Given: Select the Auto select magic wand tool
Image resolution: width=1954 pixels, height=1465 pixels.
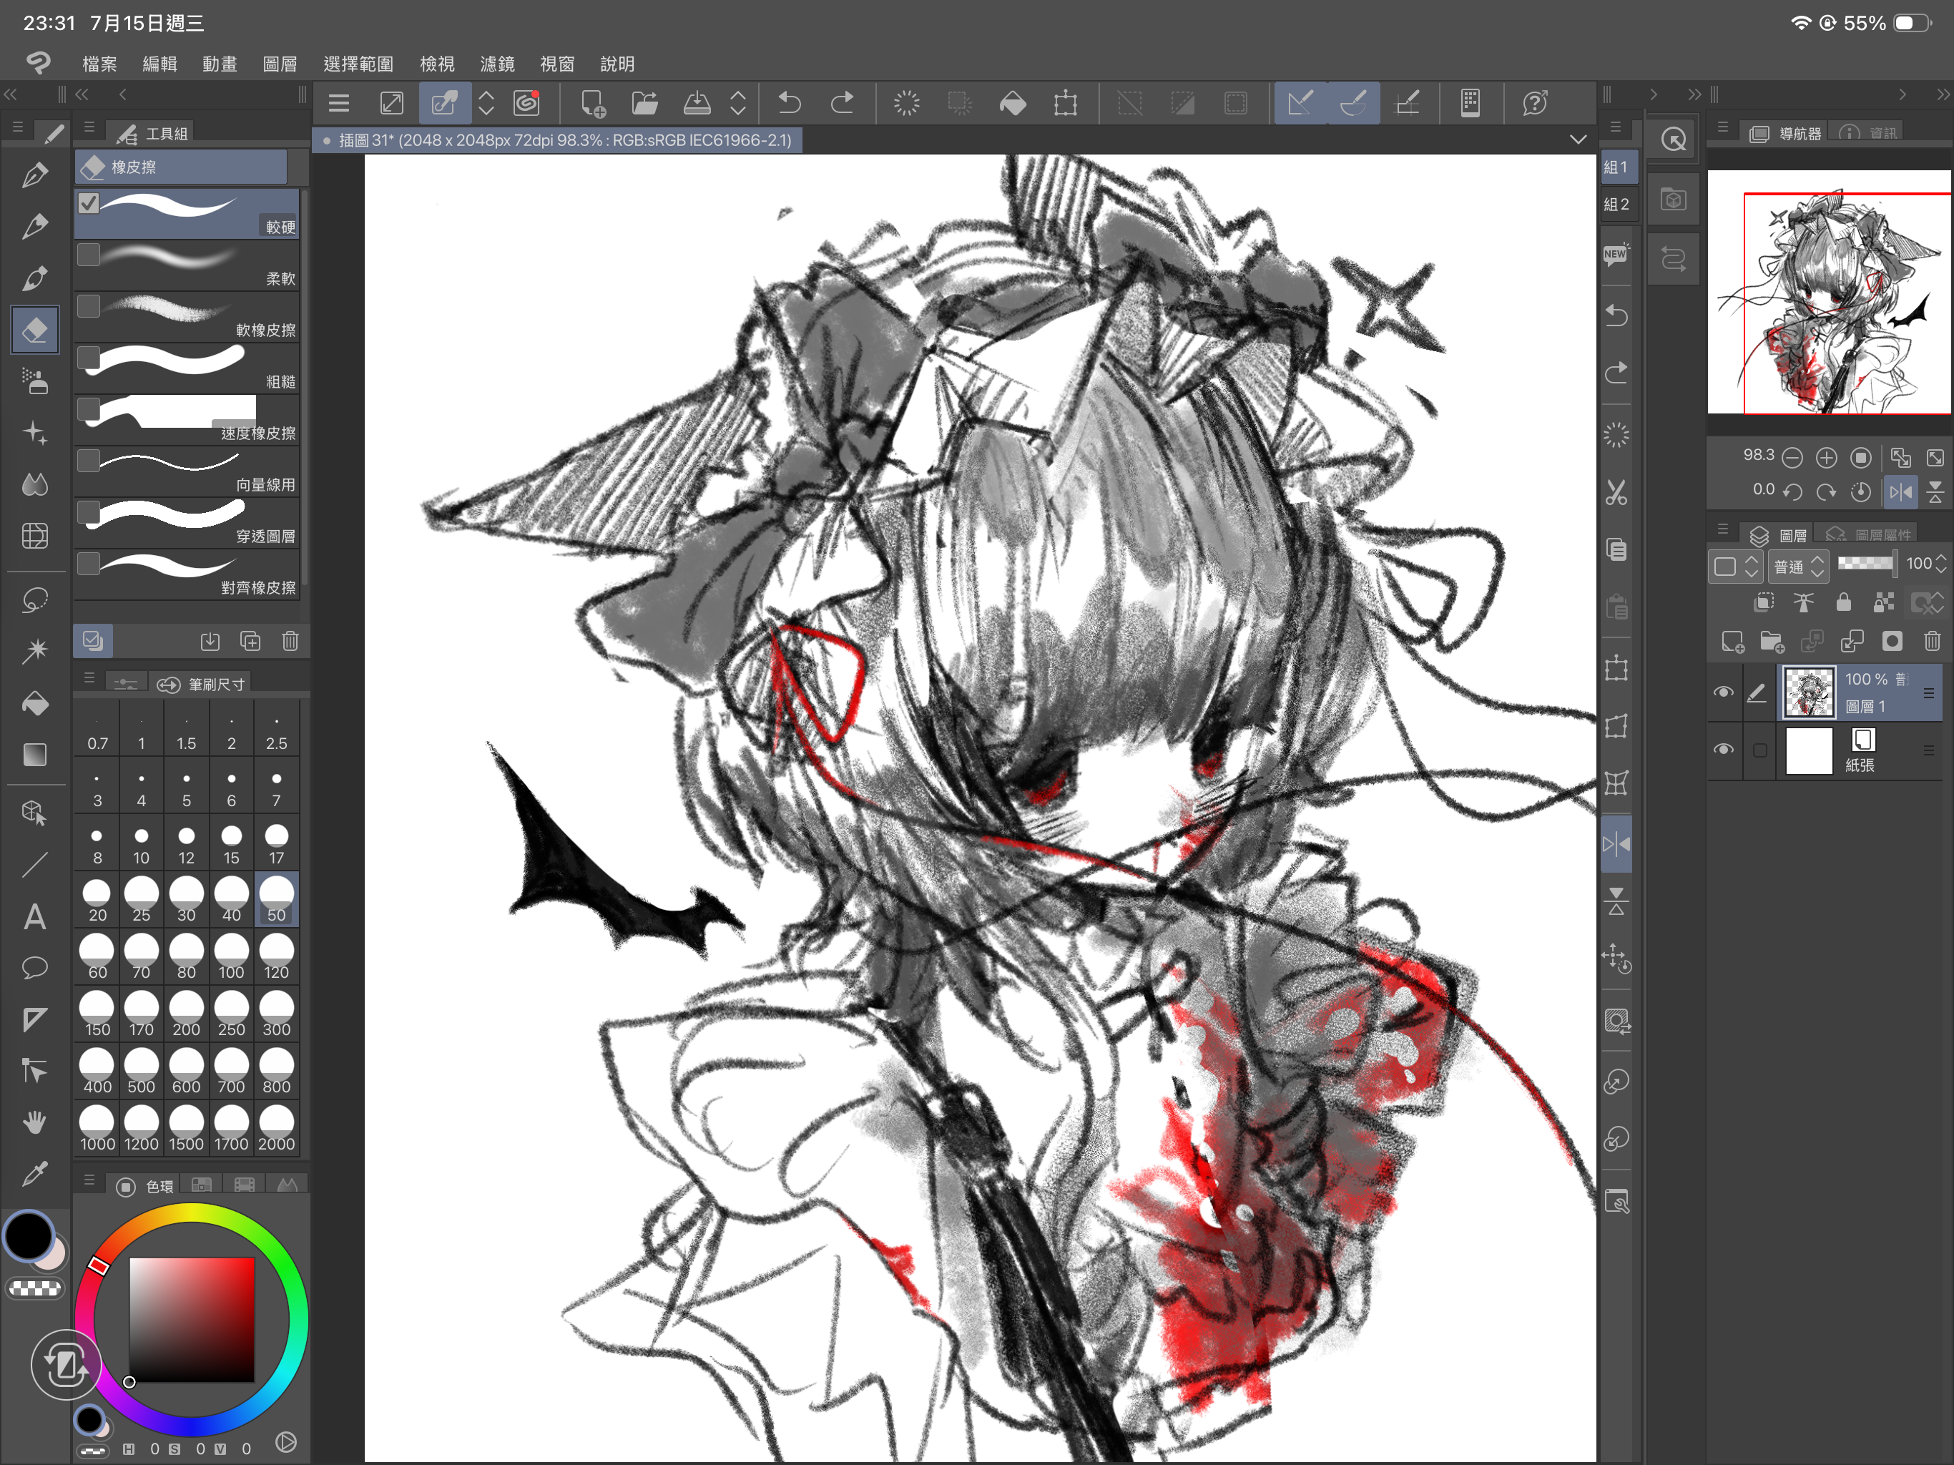Looking at the screenshot, I should [34, 651].
